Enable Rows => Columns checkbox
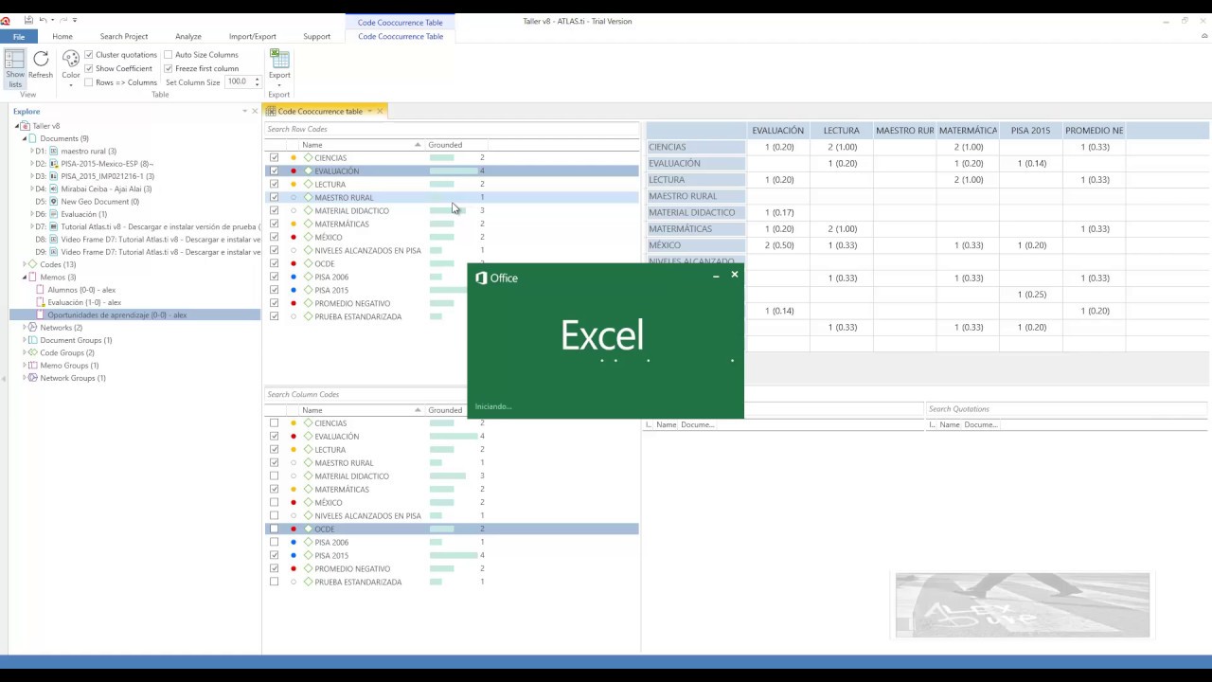This screenshot has height=682, width=1212. pos(89,82)
